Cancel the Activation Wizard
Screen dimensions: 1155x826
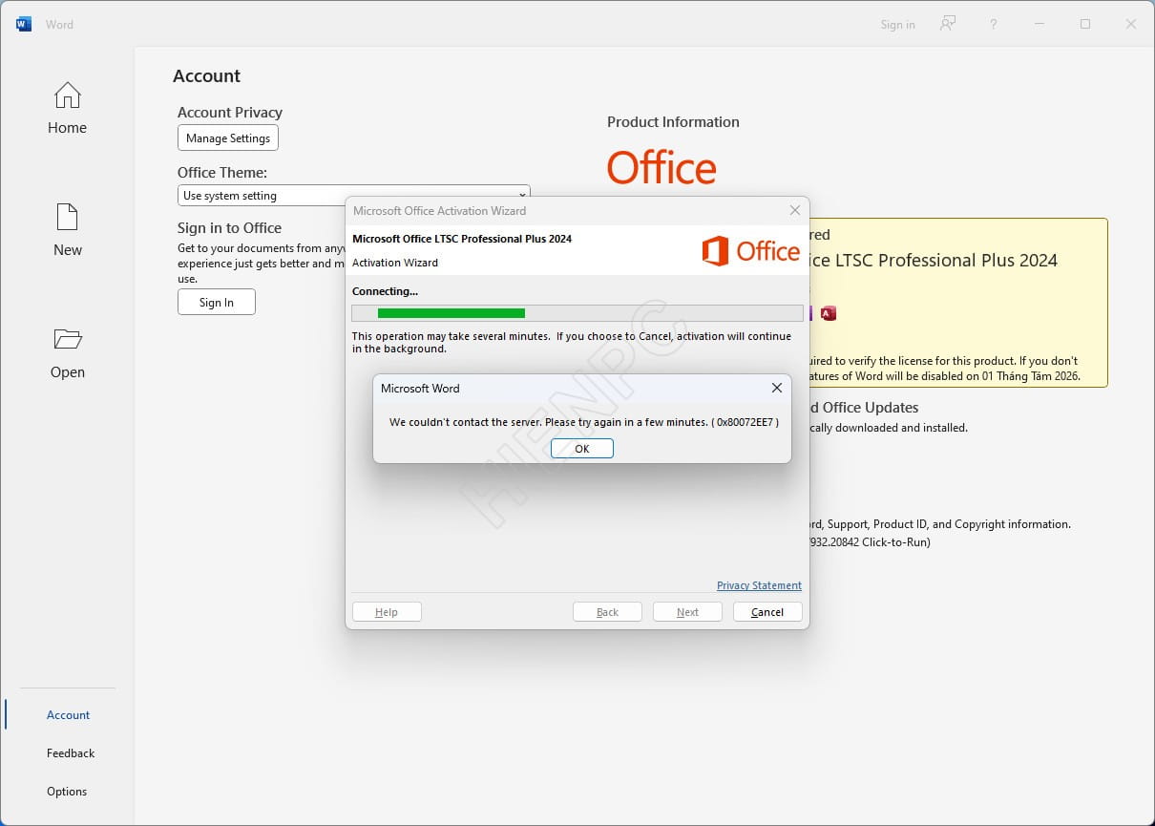coord(767,612)
